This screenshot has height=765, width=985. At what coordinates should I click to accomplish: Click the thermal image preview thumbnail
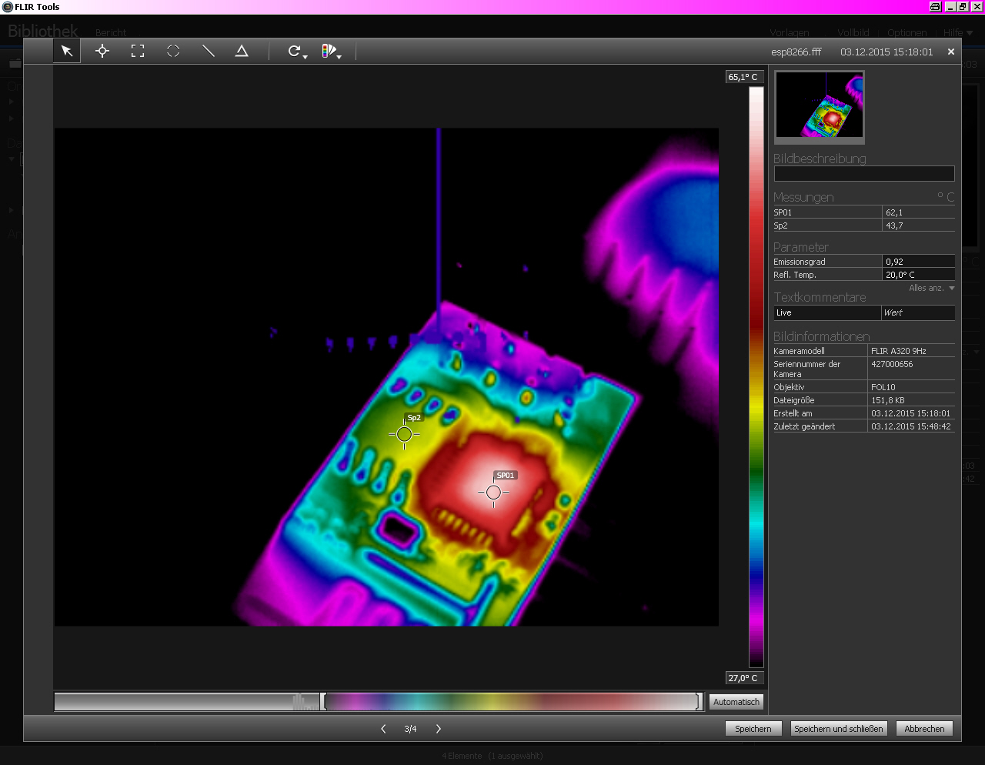click(x=820, y=105)
